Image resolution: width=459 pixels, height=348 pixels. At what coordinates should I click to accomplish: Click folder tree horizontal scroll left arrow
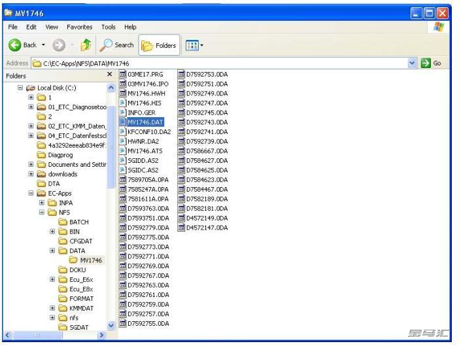(8, 335)
